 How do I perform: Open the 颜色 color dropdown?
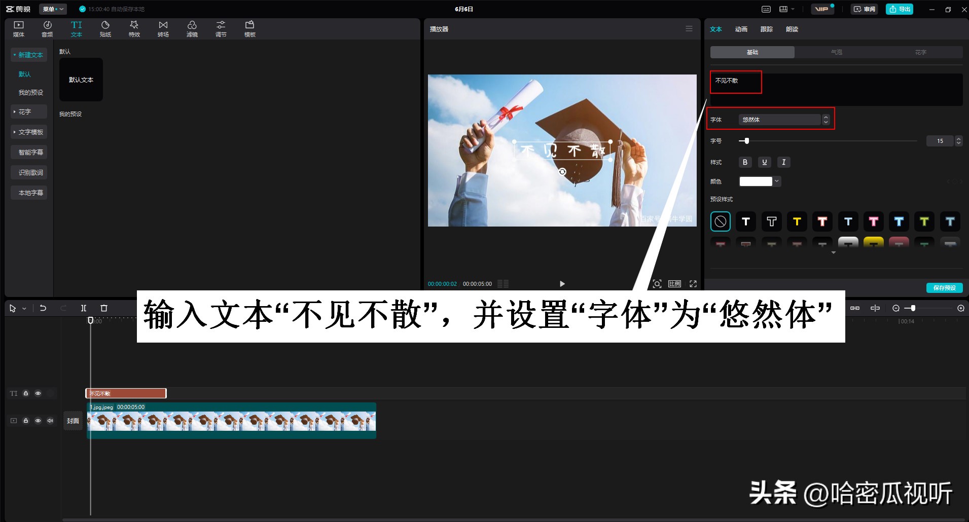click(x=776, y=181)
